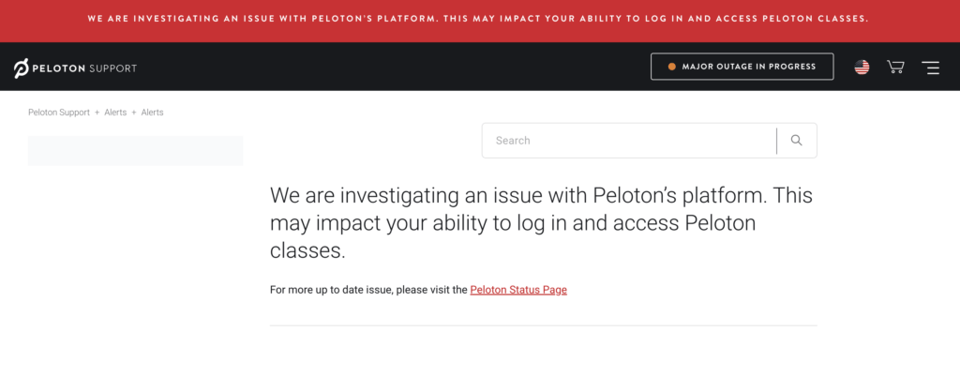This screenshot has height=377, width=960.
Task: Open the hamburger menu icon
Action: (931, 68)
